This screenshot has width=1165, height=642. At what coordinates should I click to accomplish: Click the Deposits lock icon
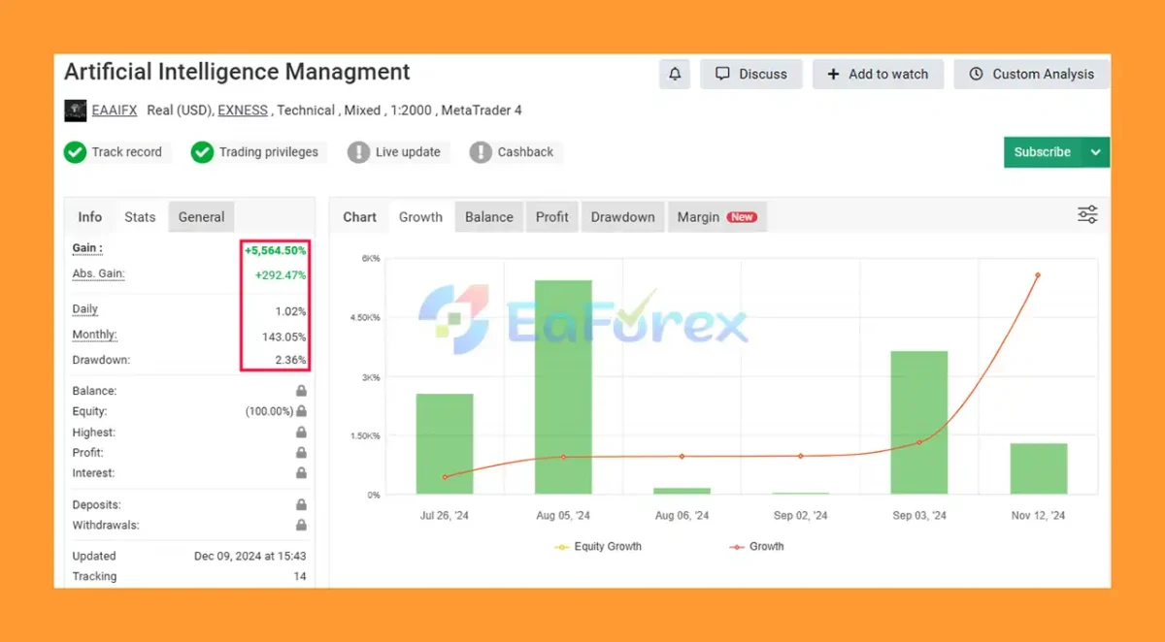tap(301, 505)
